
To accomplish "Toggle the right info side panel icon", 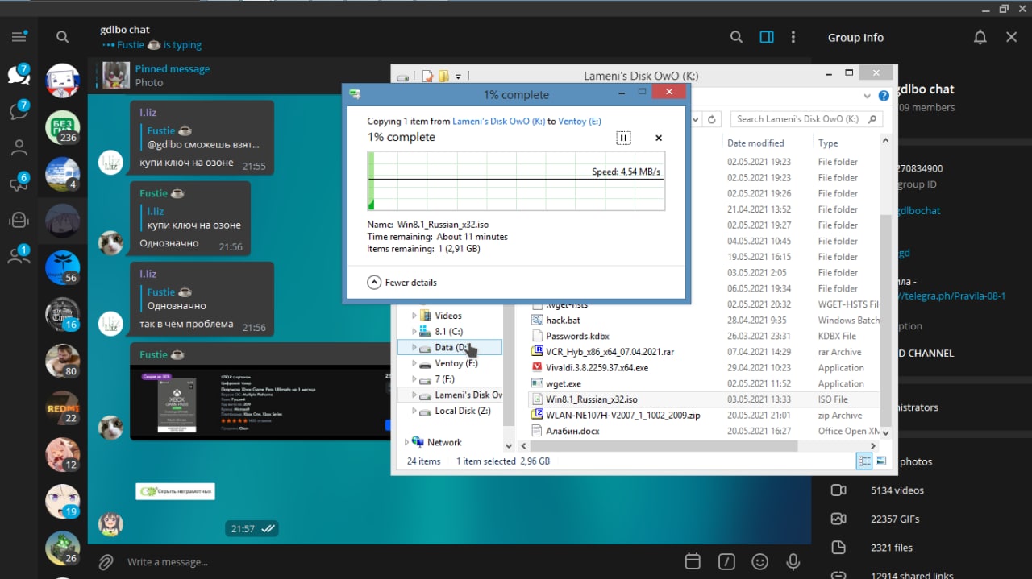I will coord(767,37).
